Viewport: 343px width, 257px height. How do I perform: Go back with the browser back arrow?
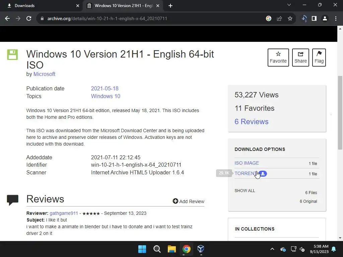click(x=7, y=19)
